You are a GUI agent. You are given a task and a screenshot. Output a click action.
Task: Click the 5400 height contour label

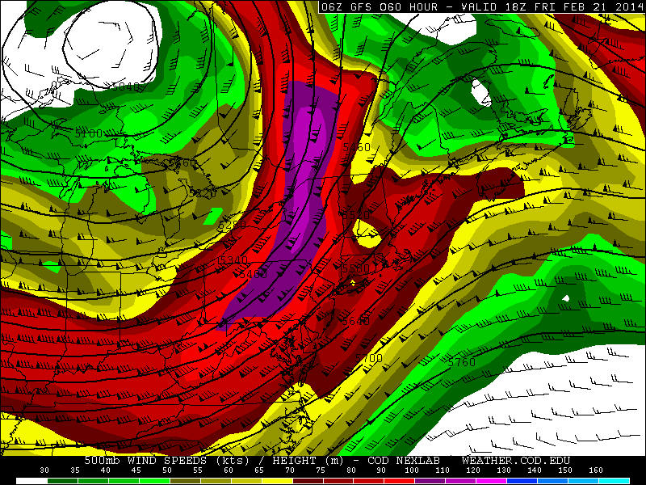(254, 275)
